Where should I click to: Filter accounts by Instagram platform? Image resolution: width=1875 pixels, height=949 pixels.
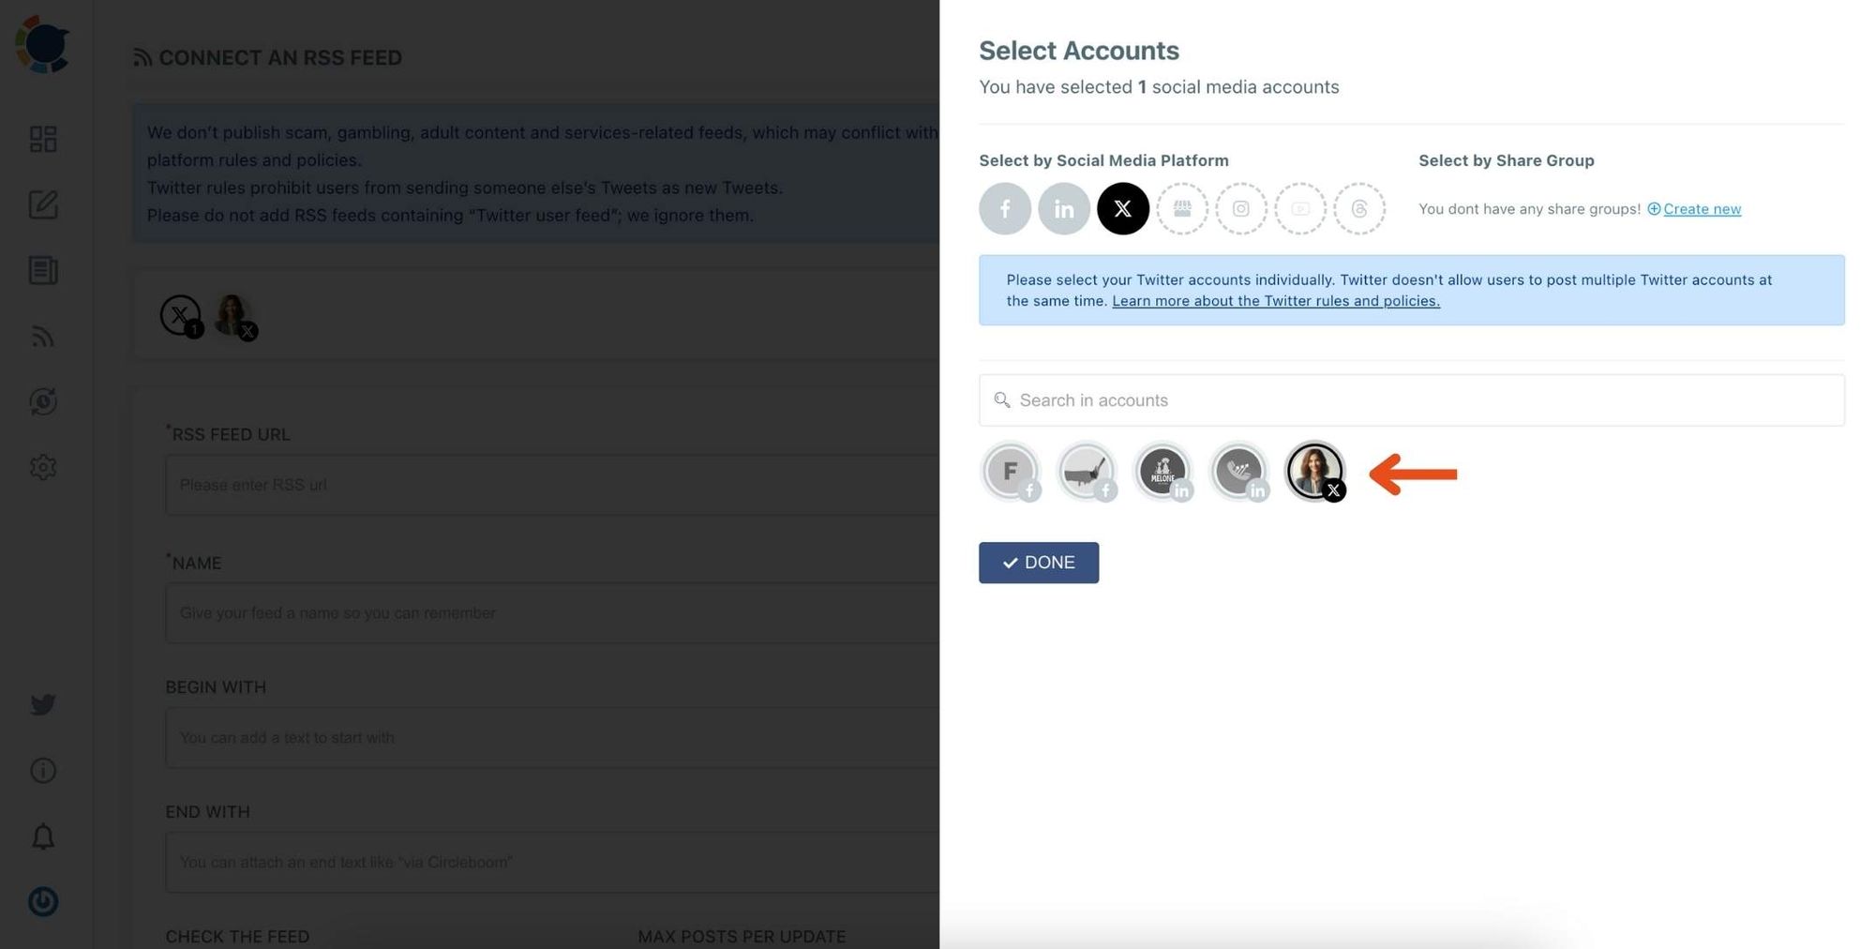click(1241, 208)
